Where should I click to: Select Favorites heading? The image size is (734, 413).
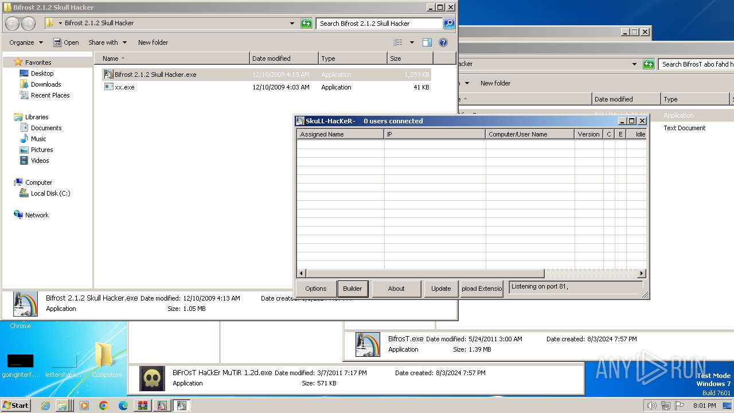coord(38,63)
